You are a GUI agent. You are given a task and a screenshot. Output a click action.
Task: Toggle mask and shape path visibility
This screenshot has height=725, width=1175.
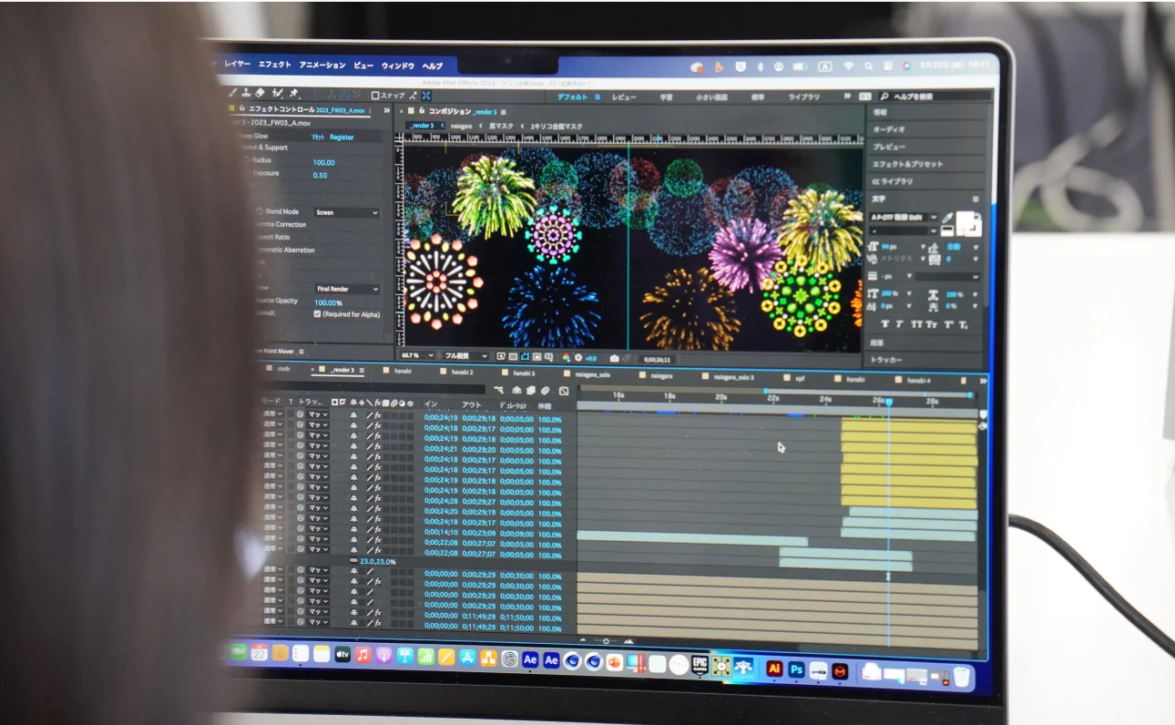coord(525,356)
